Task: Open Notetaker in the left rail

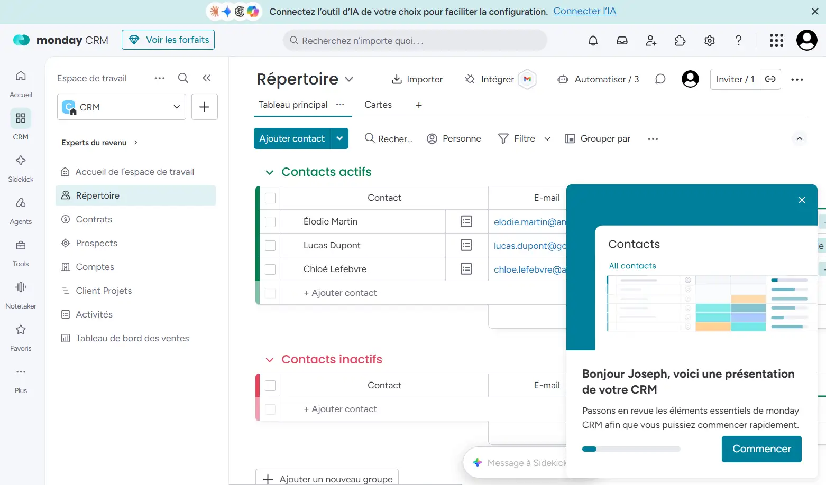Action: click(x=21, y=295)
